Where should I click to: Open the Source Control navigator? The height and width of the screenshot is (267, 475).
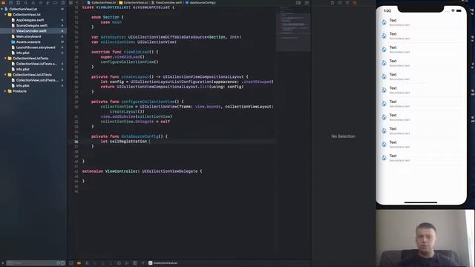pos(10,3)
